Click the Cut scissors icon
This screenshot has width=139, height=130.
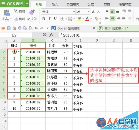click(16, 11)
